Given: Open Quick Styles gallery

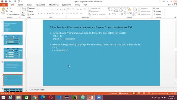Looking at the screenshot, I should point(135,12).
